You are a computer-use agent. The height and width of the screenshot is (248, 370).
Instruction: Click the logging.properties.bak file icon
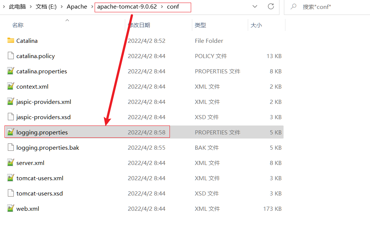10,147
